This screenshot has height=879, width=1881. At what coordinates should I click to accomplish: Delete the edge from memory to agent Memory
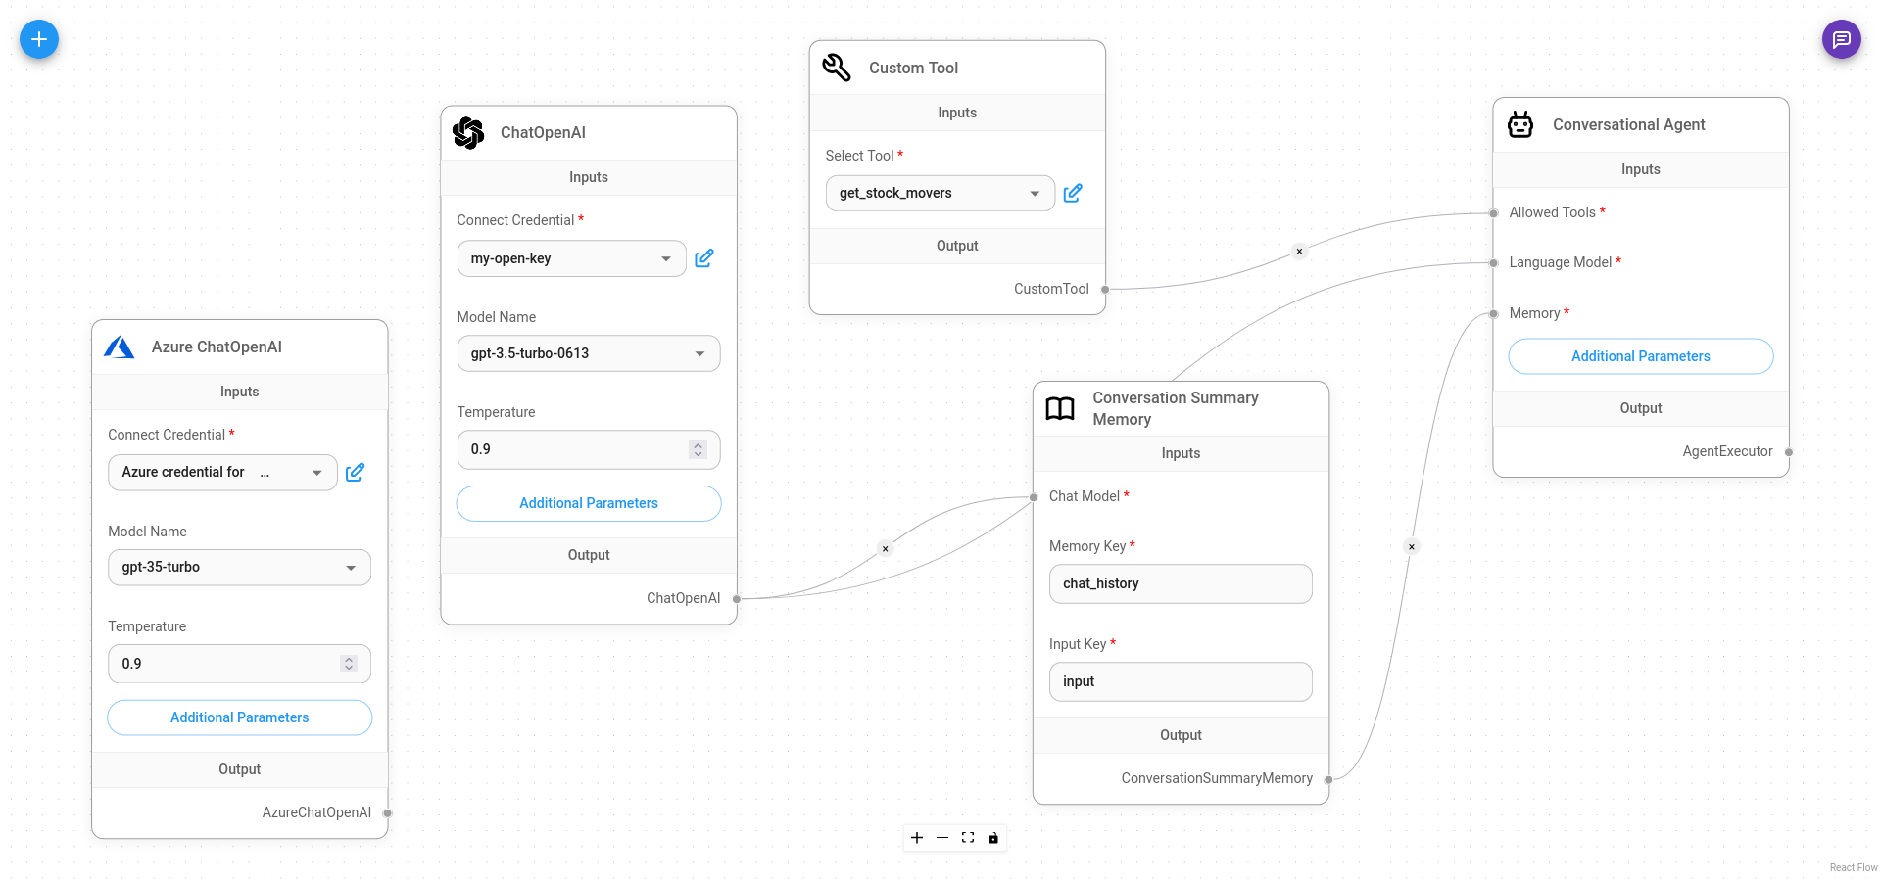tap(1411, 547)
